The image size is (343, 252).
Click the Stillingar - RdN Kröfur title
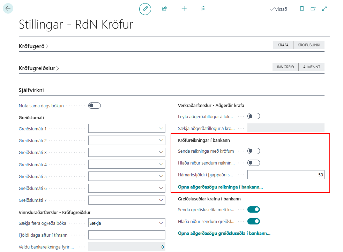[76, 24]
